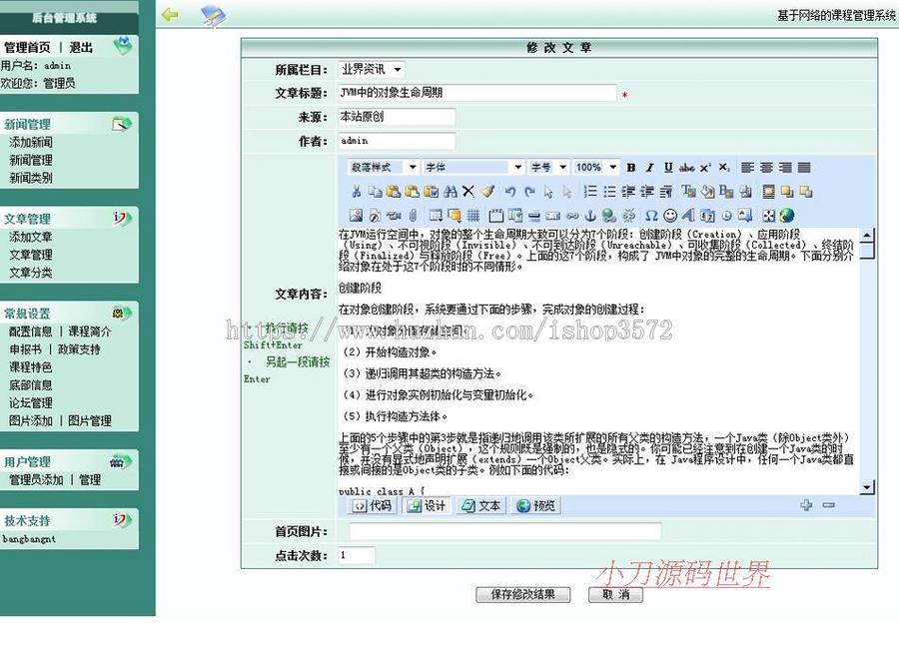This screenshot has width=899, height=656.
Task: Insert an emoticon with the smiley icon
Action: tap(670, 214)
